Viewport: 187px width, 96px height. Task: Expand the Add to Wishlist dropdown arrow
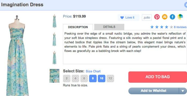183,91
